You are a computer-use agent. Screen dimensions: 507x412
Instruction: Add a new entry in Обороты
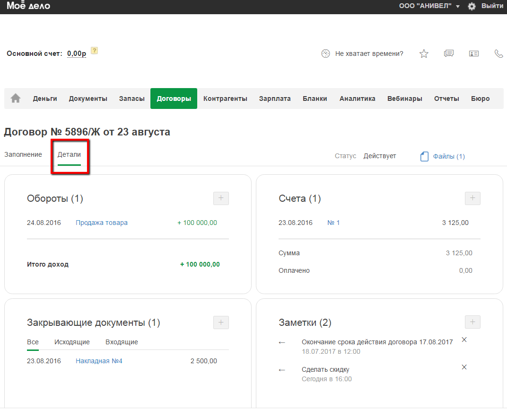221,198
